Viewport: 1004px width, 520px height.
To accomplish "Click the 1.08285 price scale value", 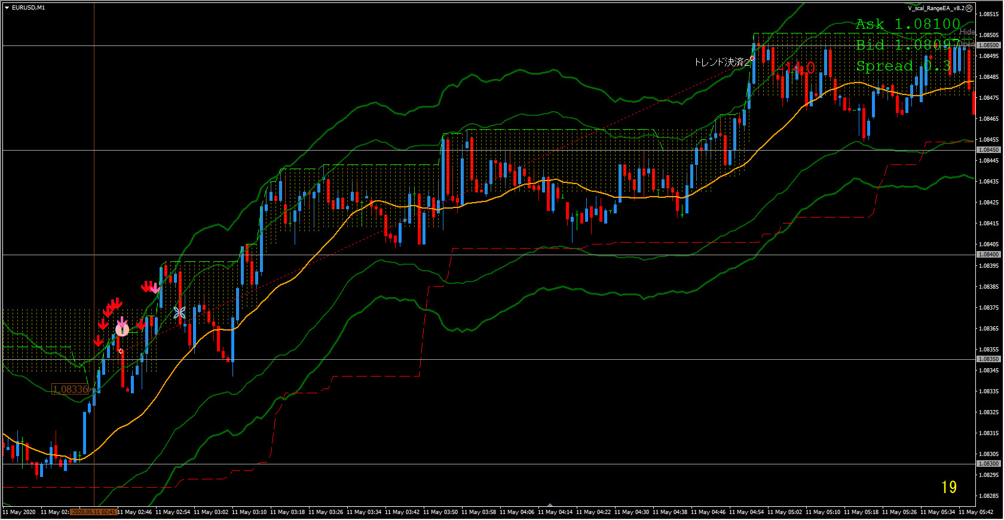I will (x=989, y=496).
